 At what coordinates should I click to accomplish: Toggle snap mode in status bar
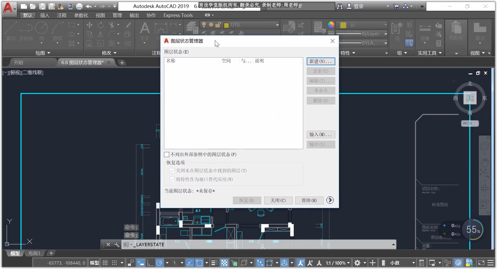pos(114,263)
